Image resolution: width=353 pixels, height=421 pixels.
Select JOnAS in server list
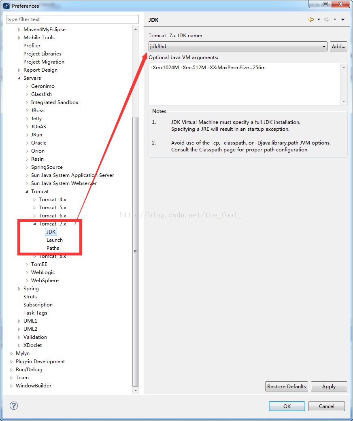coord(38,126)
